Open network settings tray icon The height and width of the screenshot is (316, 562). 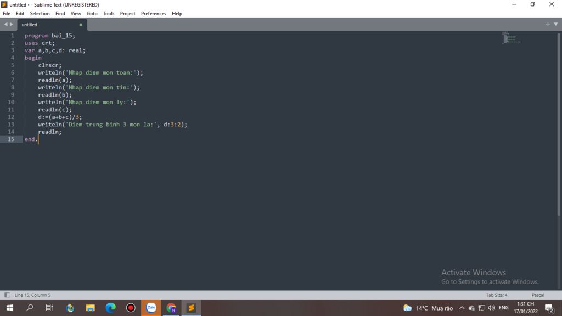pos(482,308)
